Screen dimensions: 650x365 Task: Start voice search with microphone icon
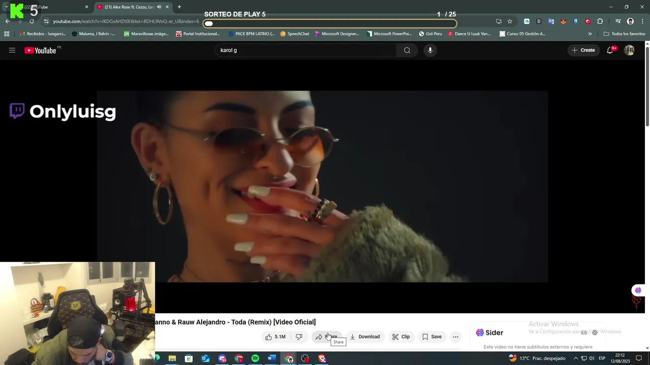pos(430,50)
